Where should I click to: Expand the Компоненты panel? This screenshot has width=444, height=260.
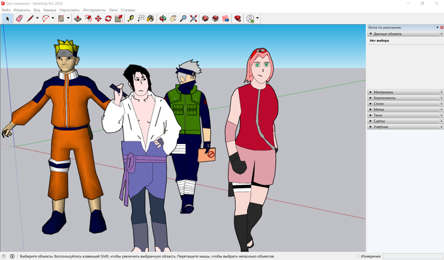(370, 98)
